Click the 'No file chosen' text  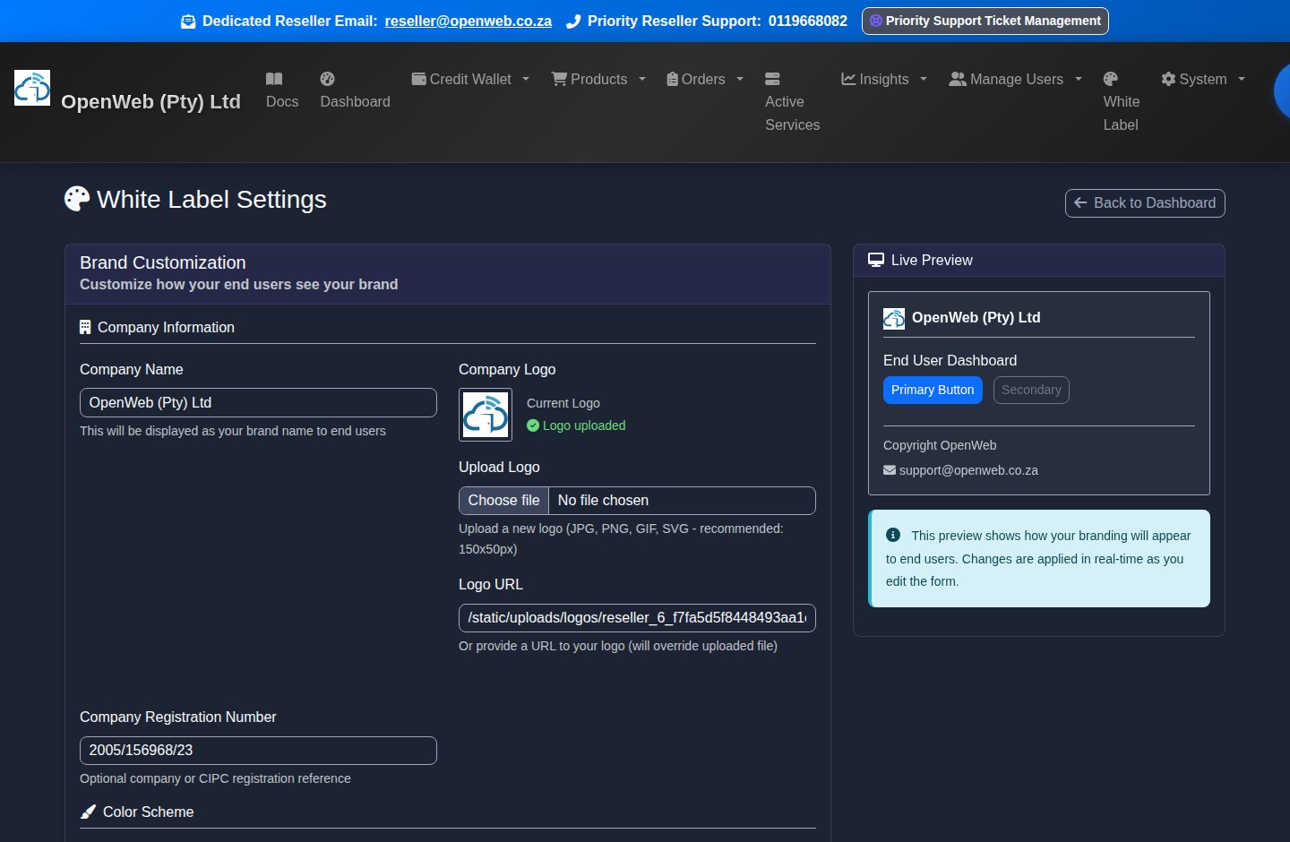pyautogui.click(x=603, y=501)
